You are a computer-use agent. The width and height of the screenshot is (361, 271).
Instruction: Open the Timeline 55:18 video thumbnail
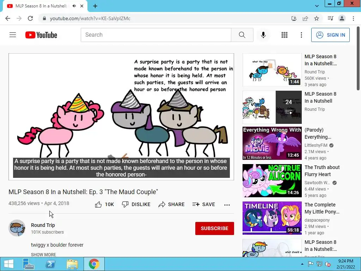pyautogui.click(x=272, y=218)
